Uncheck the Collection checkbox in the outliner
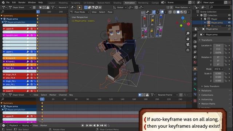The width and height of the screenshot is (233, 131). [x=201, y=15]
